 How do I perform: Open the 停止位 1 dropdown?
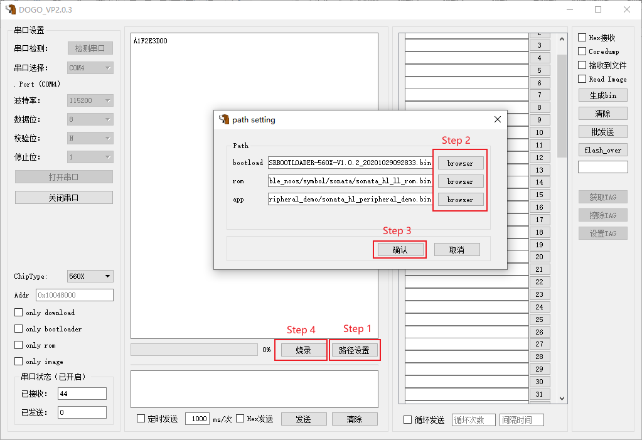90,157
